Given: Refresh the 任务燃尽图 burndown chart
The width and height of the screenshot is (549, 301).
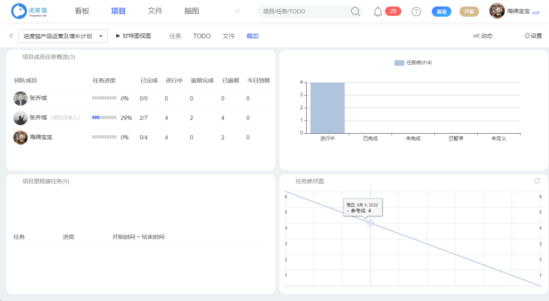Looking at the screenshot, I should coord(537,181).
